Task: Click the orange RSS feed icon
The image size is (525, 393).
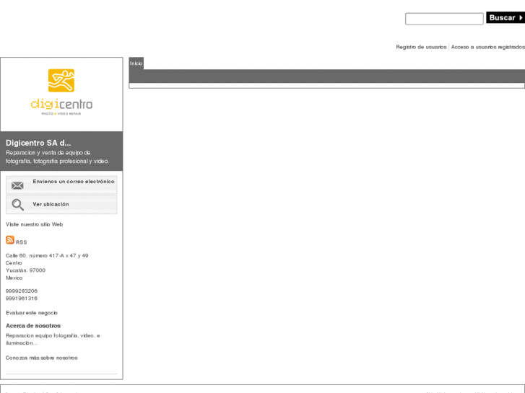Action: pos(10,240)
